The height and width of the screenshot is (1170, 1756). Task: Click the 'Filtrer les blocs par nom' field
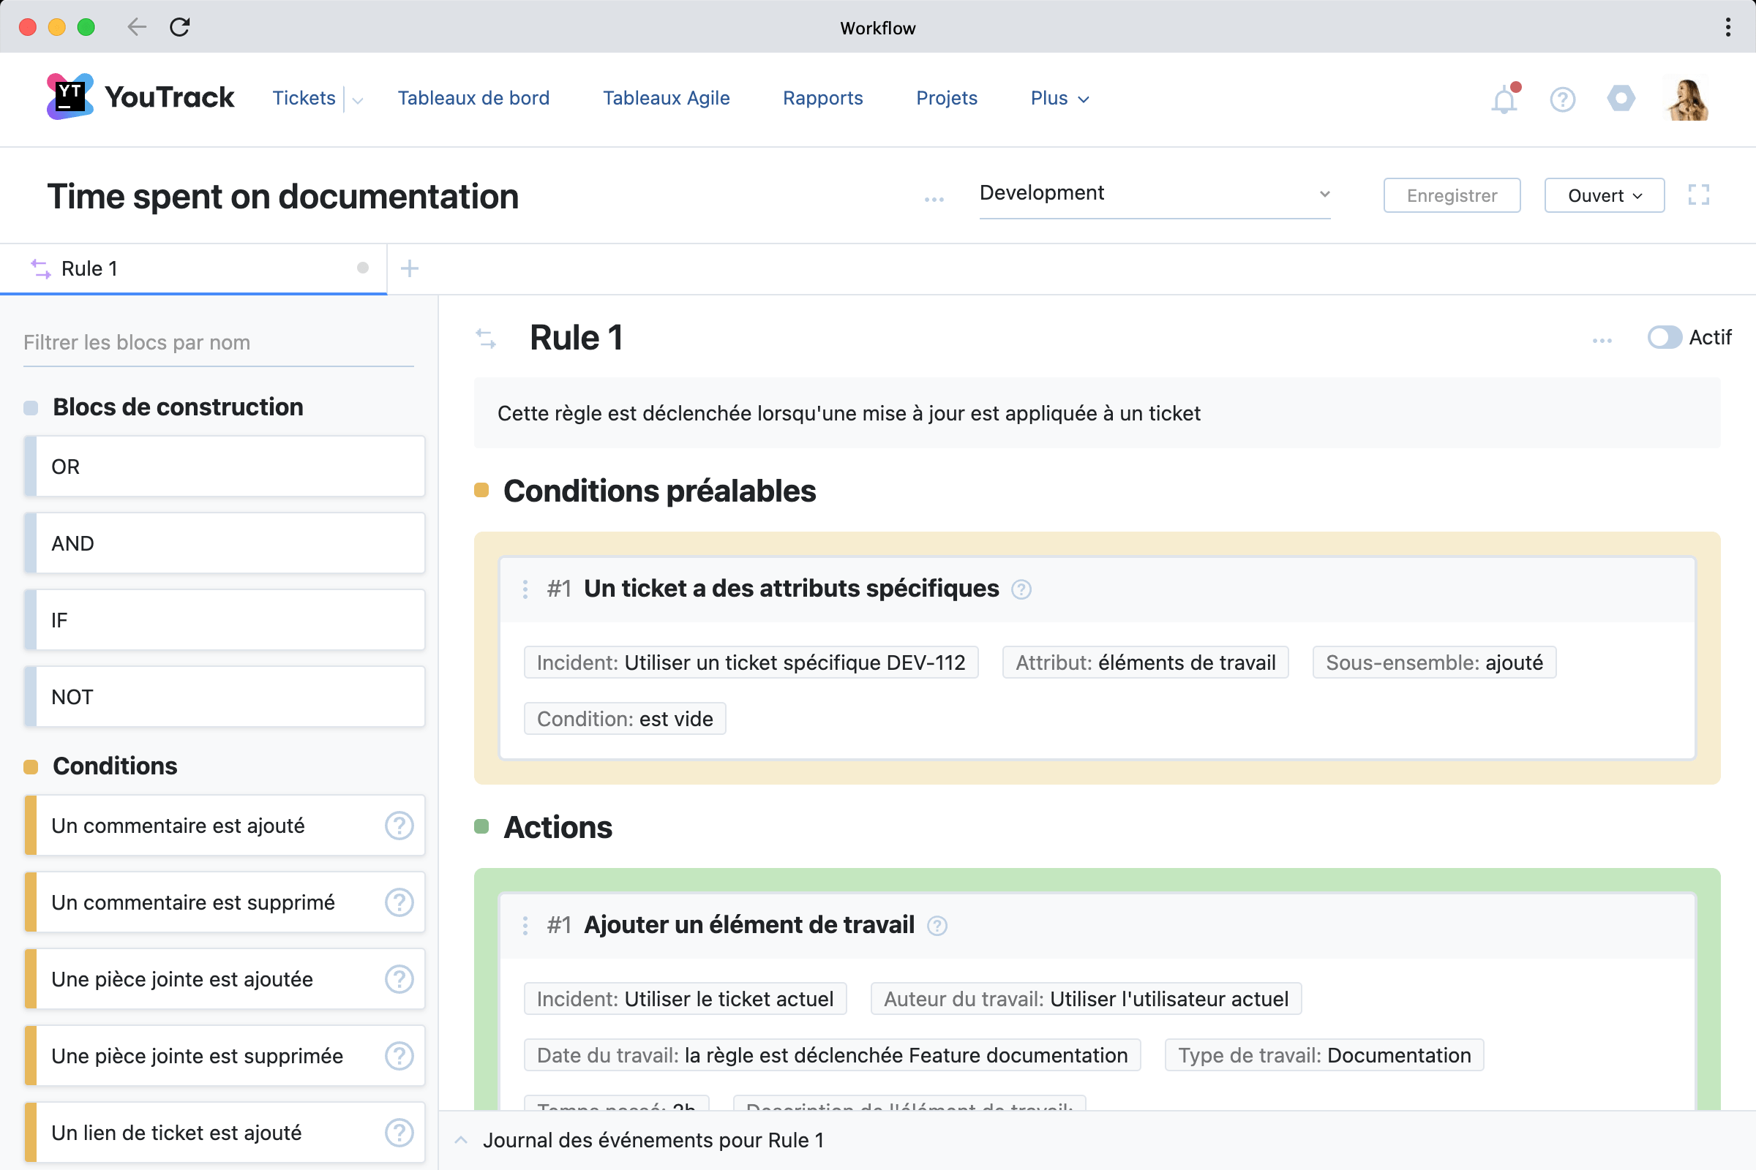(x=218, y=342)
